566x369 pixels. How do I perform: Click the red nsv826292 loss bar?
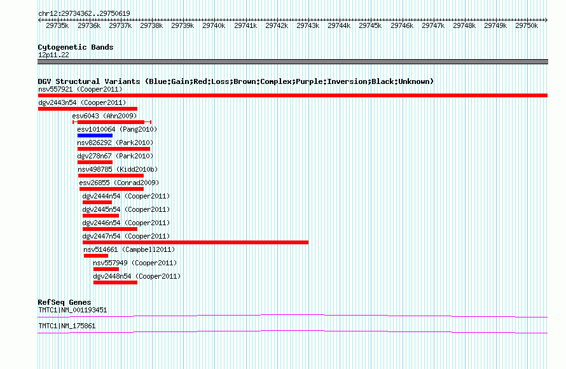114,149
